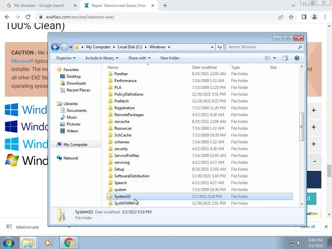Sort by Size column header

tap(281, 67)
